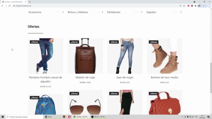
Task: Reload the page with refresh icon
Action: coord(10,6)
